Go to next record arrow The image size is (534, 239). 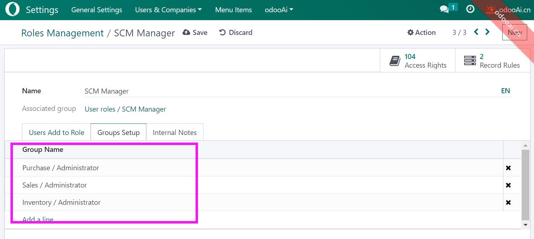click(x=488, y=32)
